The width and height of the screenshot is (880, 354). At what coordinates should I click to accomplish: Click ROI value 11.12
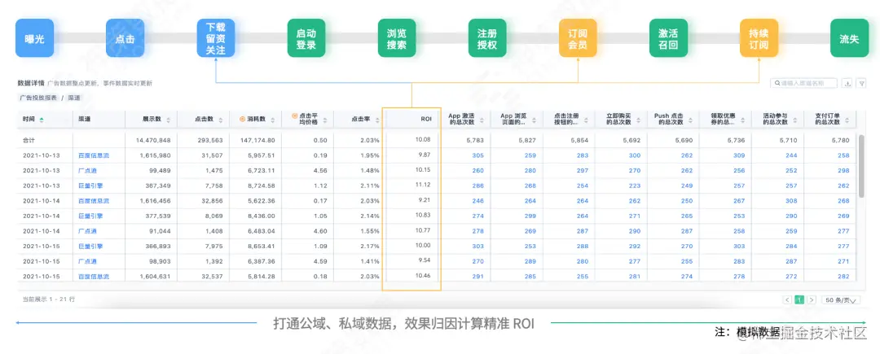(423, 185)
